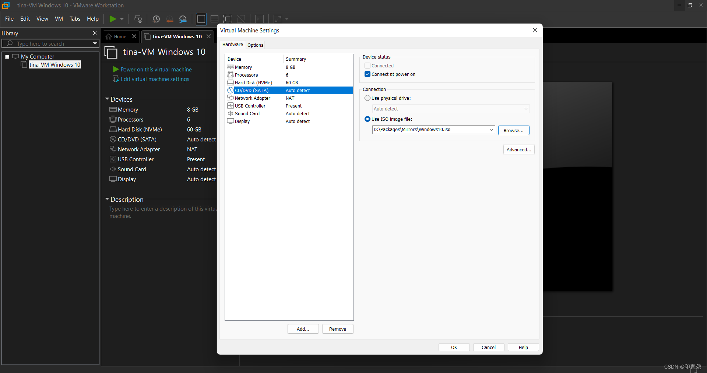Select Sound Card in settings device list
707x373 pixels.
pyautogui.click(x=289, y=113)
